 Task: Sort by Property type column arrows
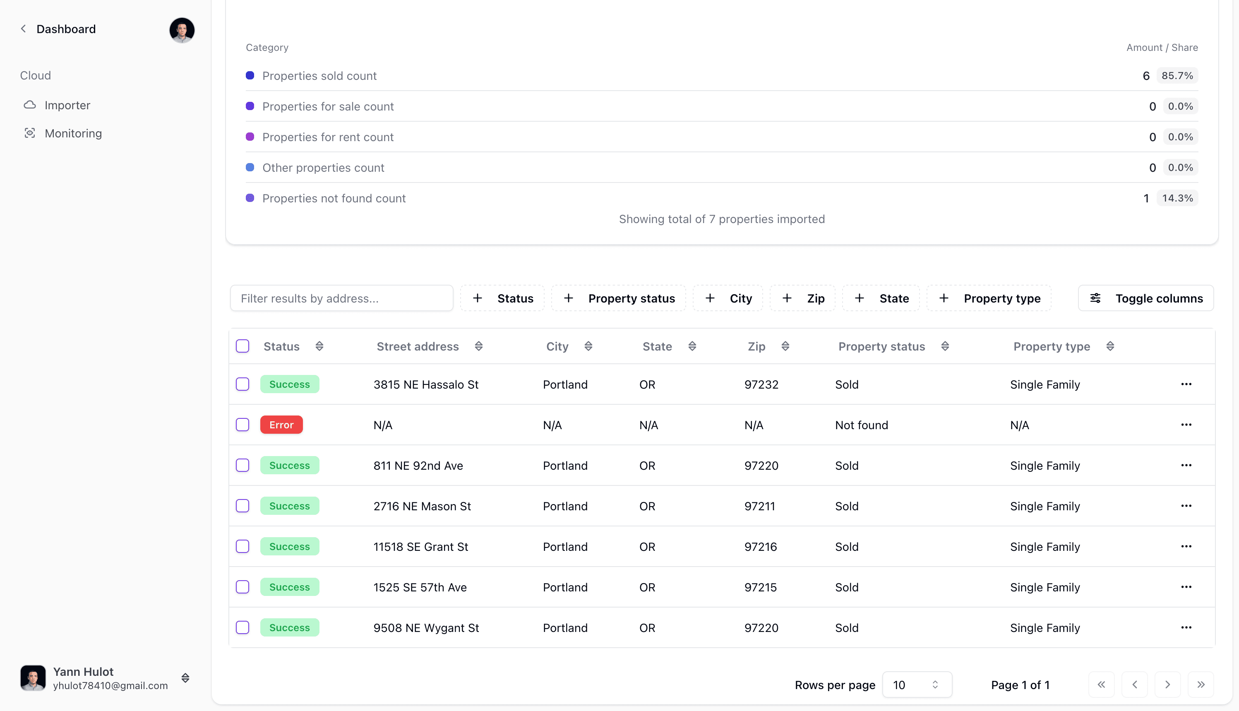tap(1110, 346)
